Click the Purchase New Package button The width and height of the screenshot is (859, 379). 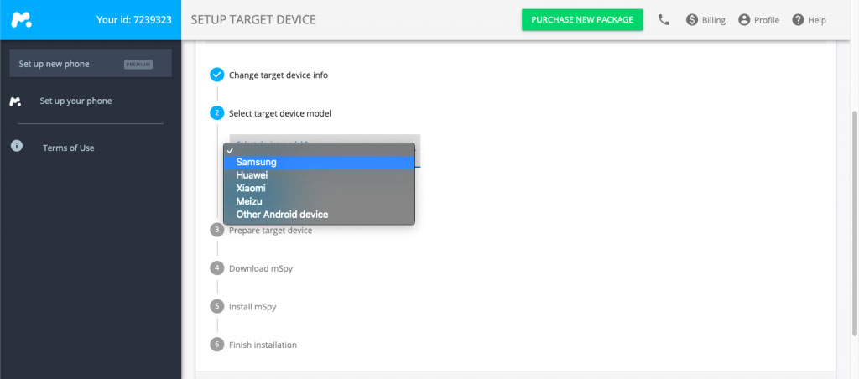coord(582,20)
